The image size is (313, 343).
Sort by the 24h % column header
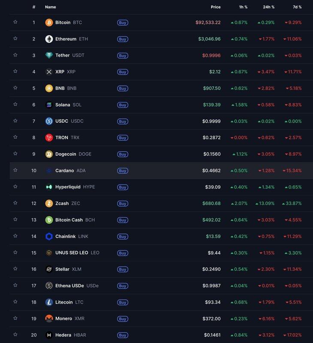coord(269,7)
